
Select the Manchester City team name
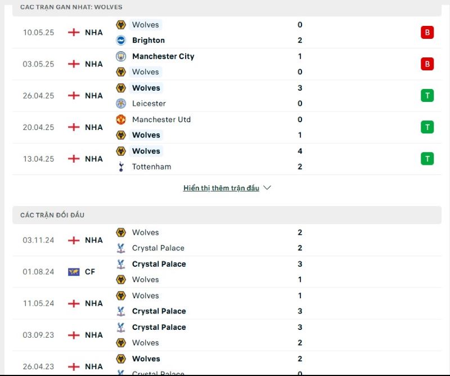(163, 56)
